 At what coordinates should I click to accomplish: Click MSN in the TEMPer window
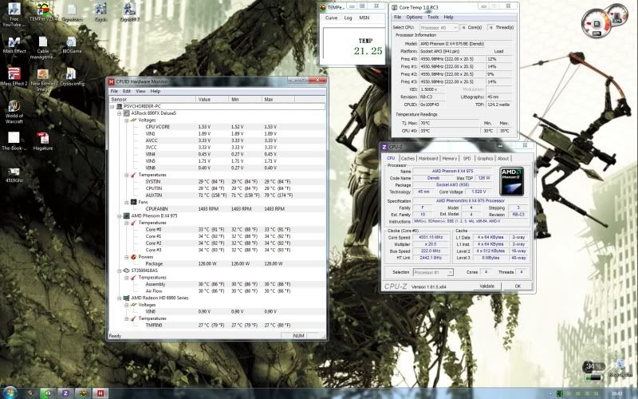coord(364,18)
